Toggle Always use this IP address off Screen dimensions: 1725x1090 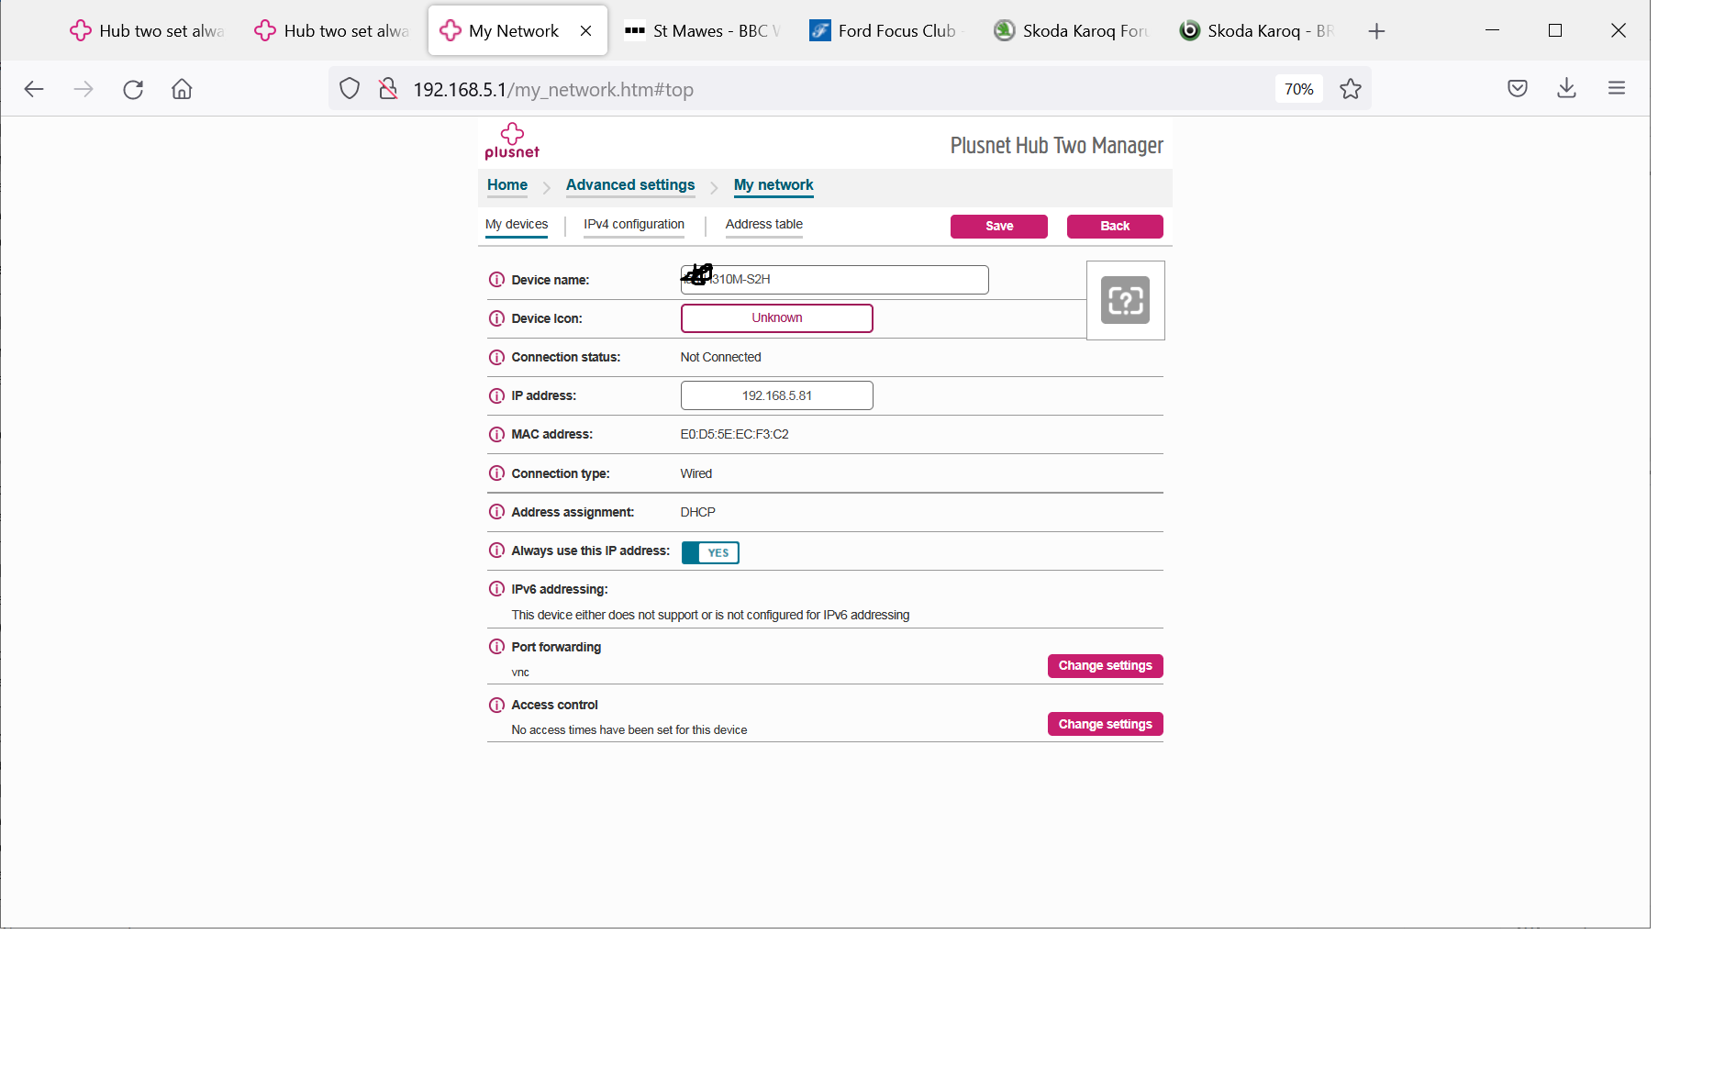[x=709, y=551]
